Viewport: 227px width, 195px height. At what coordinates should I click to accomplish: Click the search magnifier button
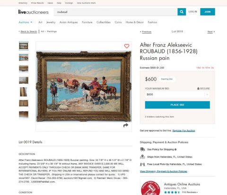pos(182,12)
